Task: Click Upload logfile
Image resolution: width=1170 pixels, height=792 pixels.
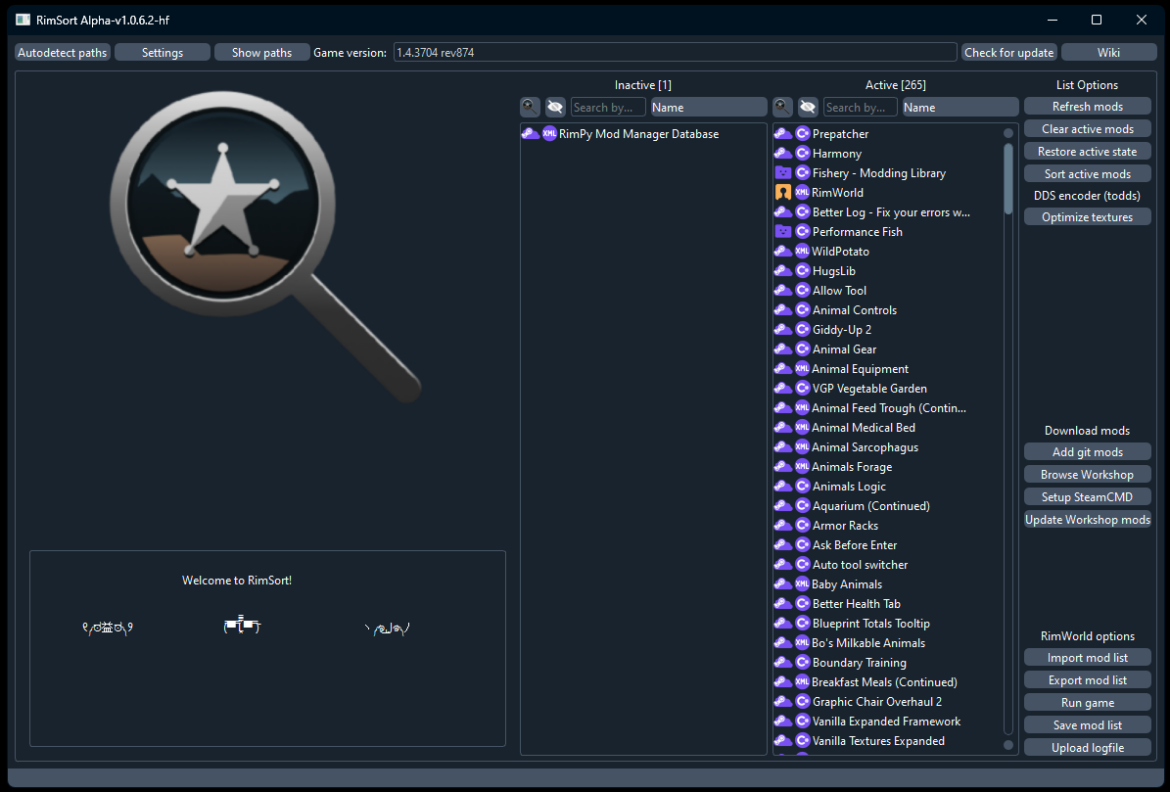Action: [1087, 747]
